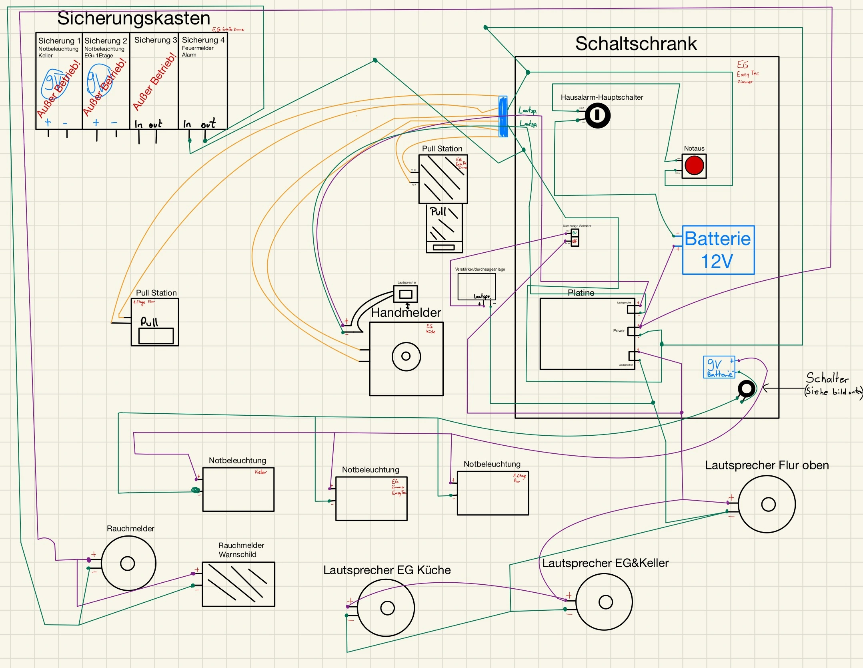
Task: Click the Lautsprecher EG&Keller speaker symbol
Action: (605, 602)
